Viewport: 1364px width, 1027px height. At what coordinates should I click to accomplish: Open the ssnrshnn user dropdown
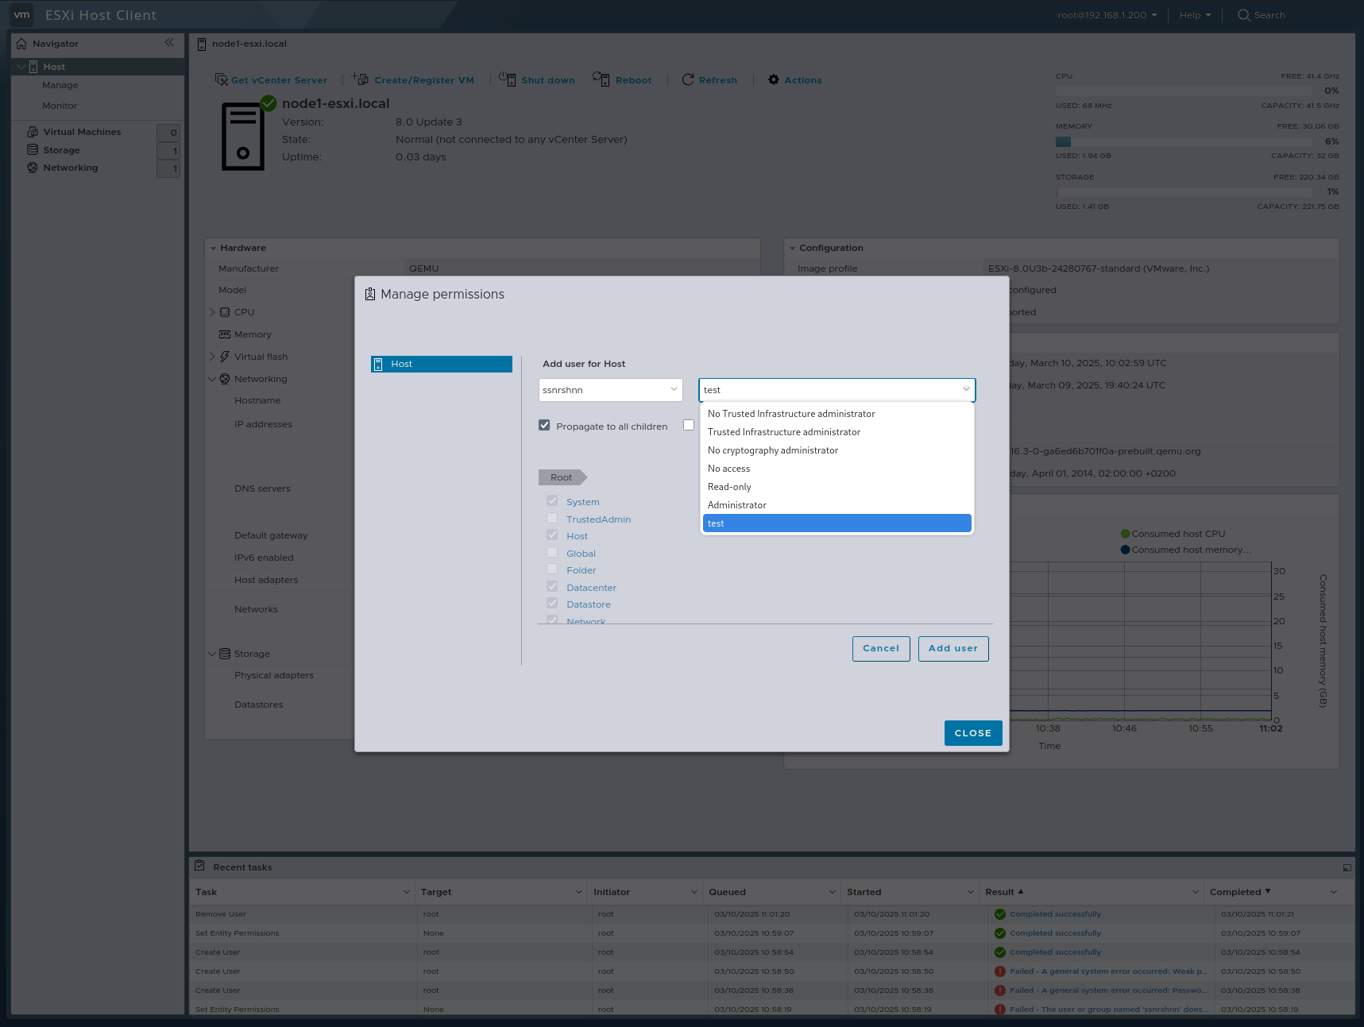610,389
